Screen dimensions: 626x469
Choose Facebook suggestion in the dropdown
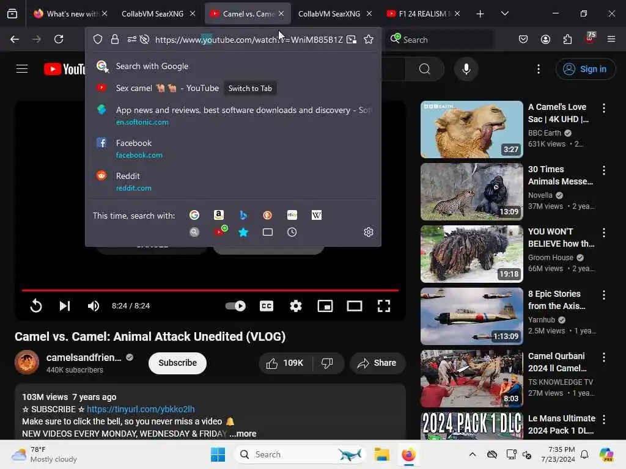click(233, 148)
